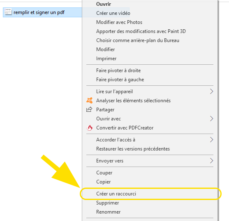The height and width of the screenshot is (221, 229).
Task: Click the Avast icon beside Analyser les éléments
Action: click(89, 101)
